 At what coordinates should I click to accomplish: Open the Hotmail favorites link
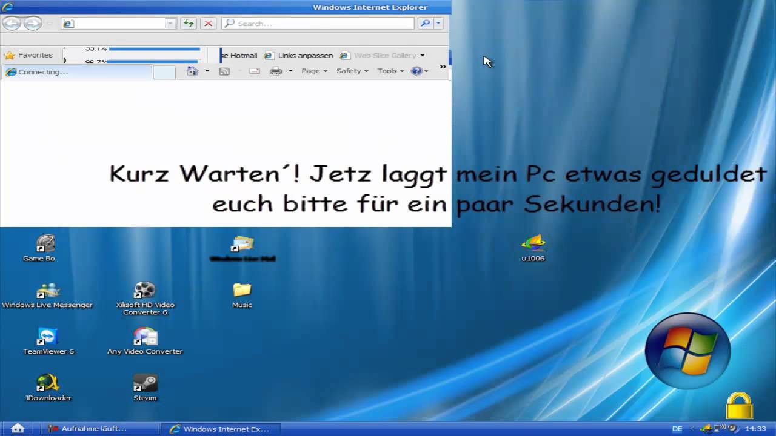(x=239, y=55)
